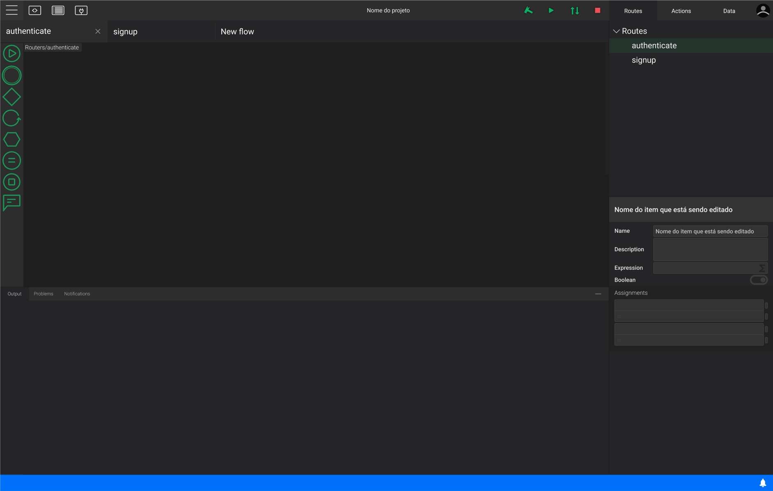Select the loop arrow node tool
The width and height of the screenshot is (773, 491).
pos(12,118)
